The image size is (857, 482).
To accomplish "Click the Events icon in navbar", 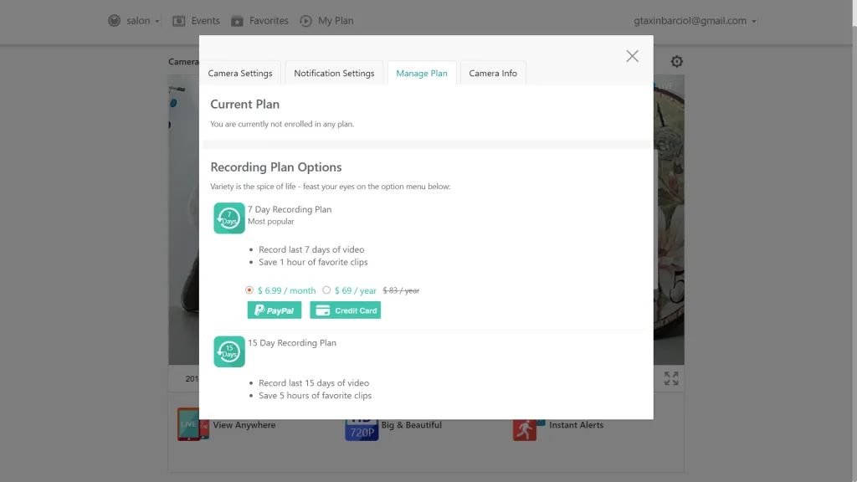I will [x=179, y=21].
